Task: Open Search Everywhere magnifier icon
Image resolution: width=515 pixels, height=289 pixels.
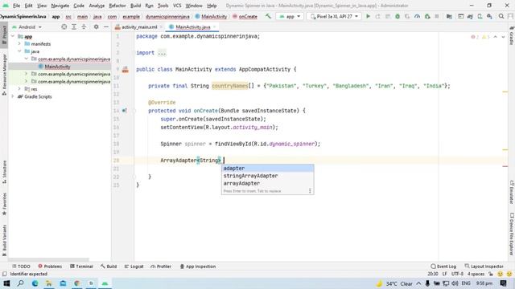Action: (501, 16)
